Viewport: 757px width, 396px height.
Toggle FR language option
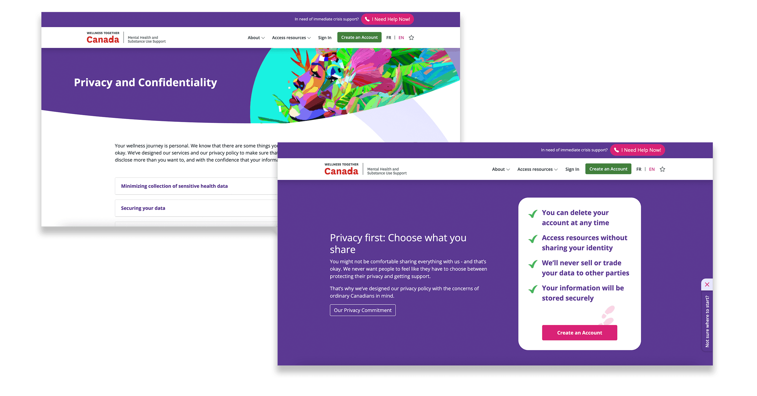click(x=639, y=169)
